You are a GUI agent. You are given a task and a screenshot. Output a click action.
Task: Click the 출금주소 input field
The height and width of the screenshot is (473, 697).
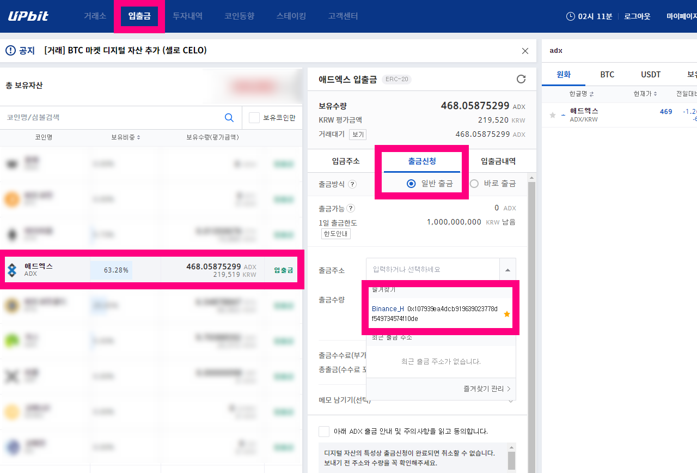[x=433, y=270]
